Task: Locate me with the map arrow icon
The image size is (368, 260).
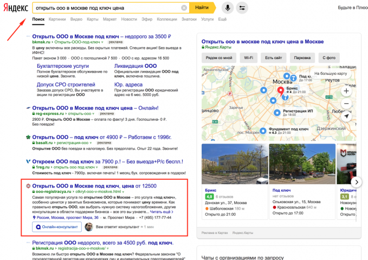Action: [346, 116]
